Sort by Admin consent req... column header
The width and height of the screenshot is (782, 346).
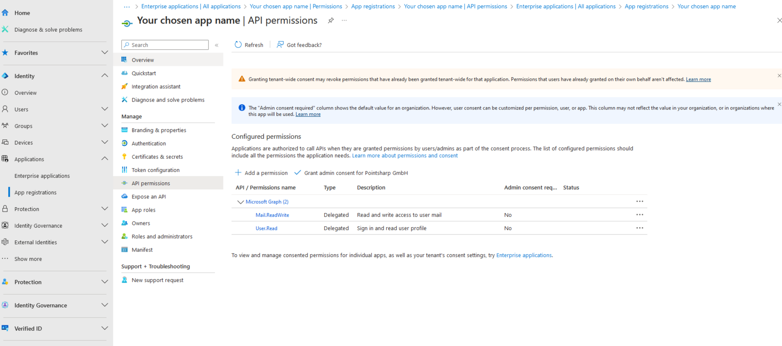point(530,188)
